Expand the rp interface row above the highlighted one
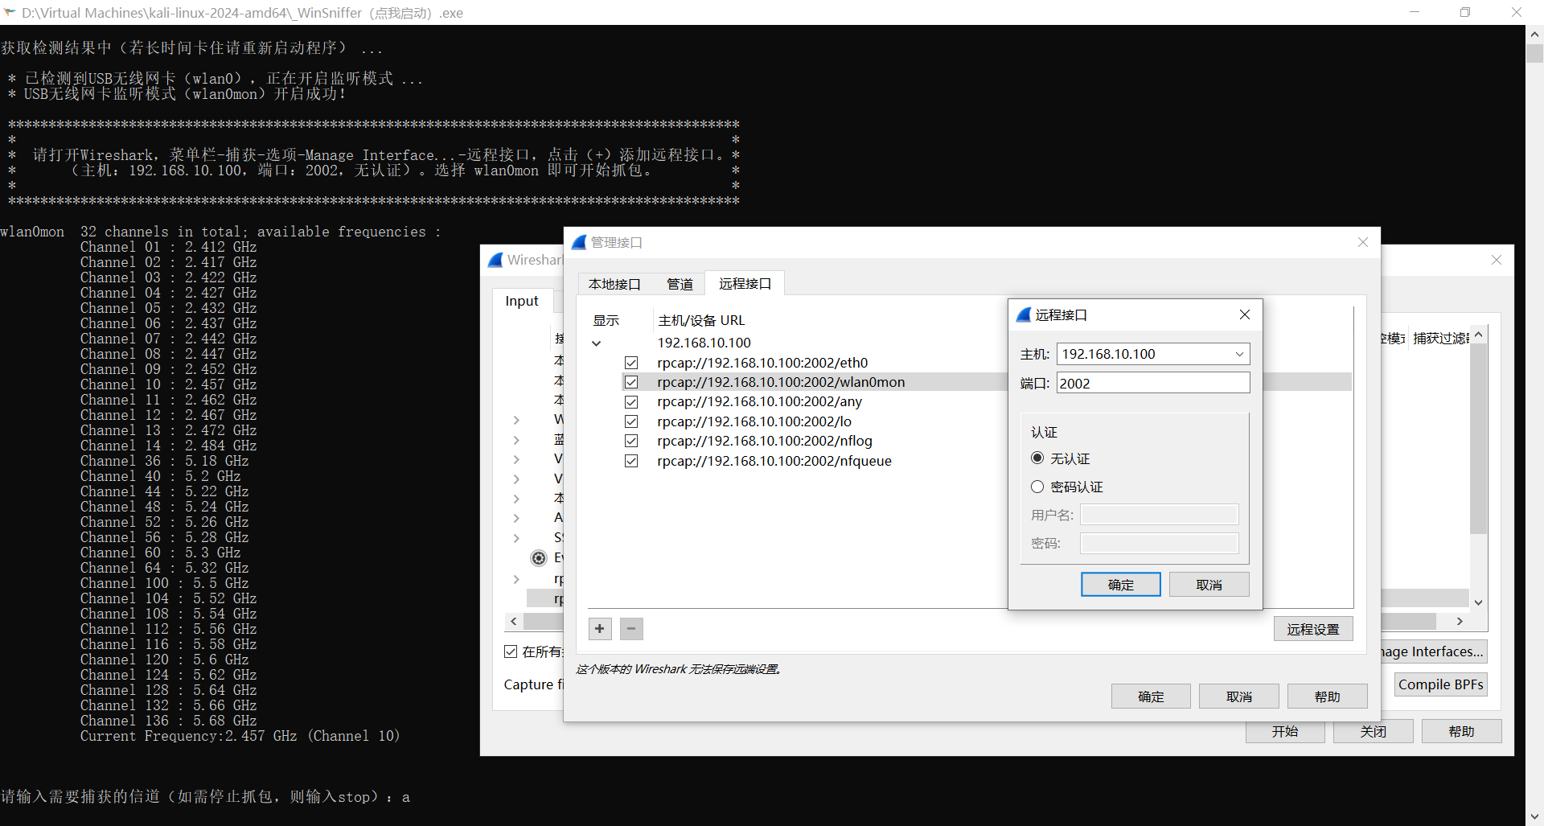Image resolution: width=1544 pixels, height=826 pixels. pos(516,579)
